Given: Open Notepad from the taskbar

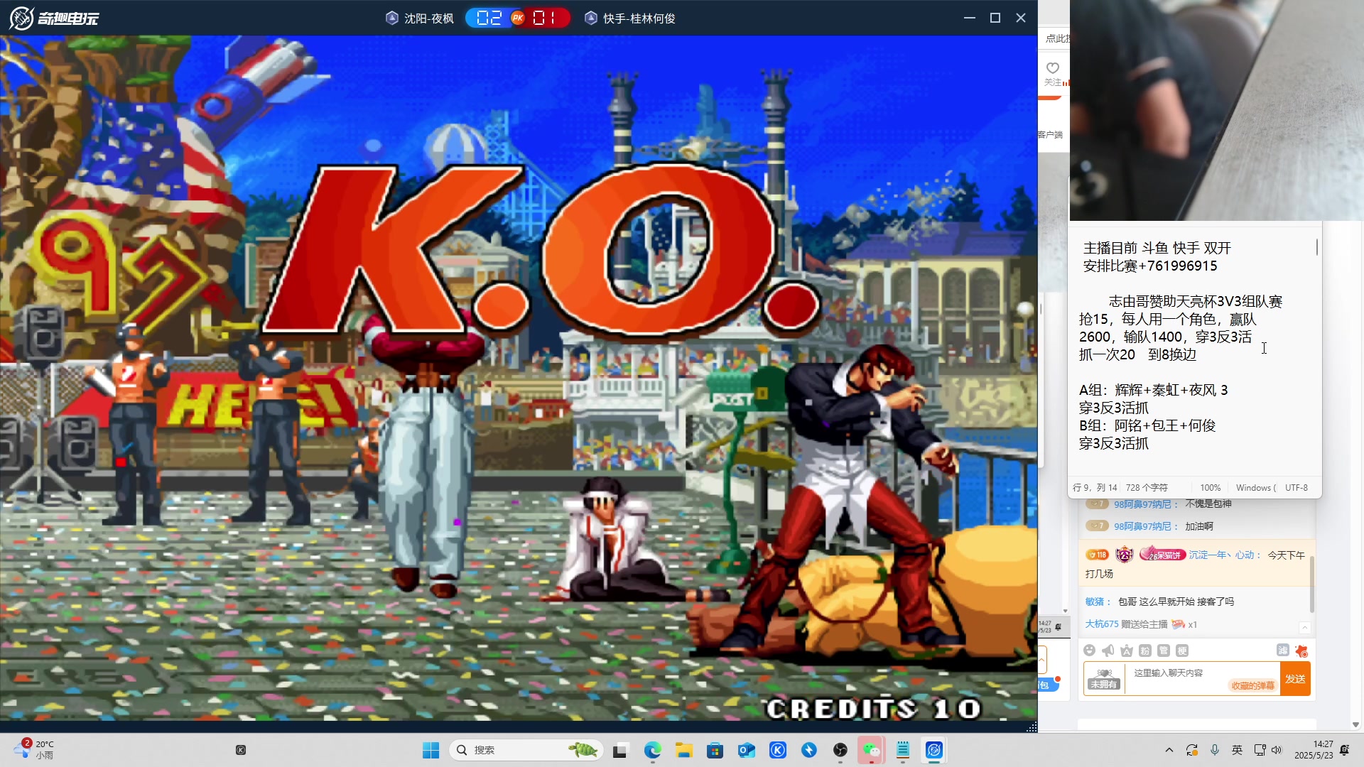Looking at the screenshot, I should [x=902, y=750].
